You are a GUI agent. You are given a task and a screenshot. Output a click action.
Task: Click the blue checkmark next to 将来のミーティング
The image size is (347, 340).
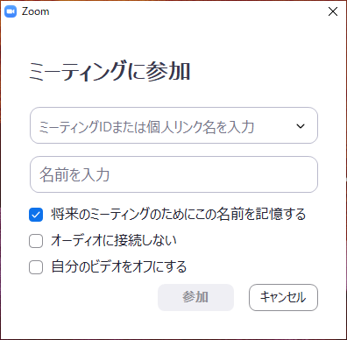tap(36, 215)
